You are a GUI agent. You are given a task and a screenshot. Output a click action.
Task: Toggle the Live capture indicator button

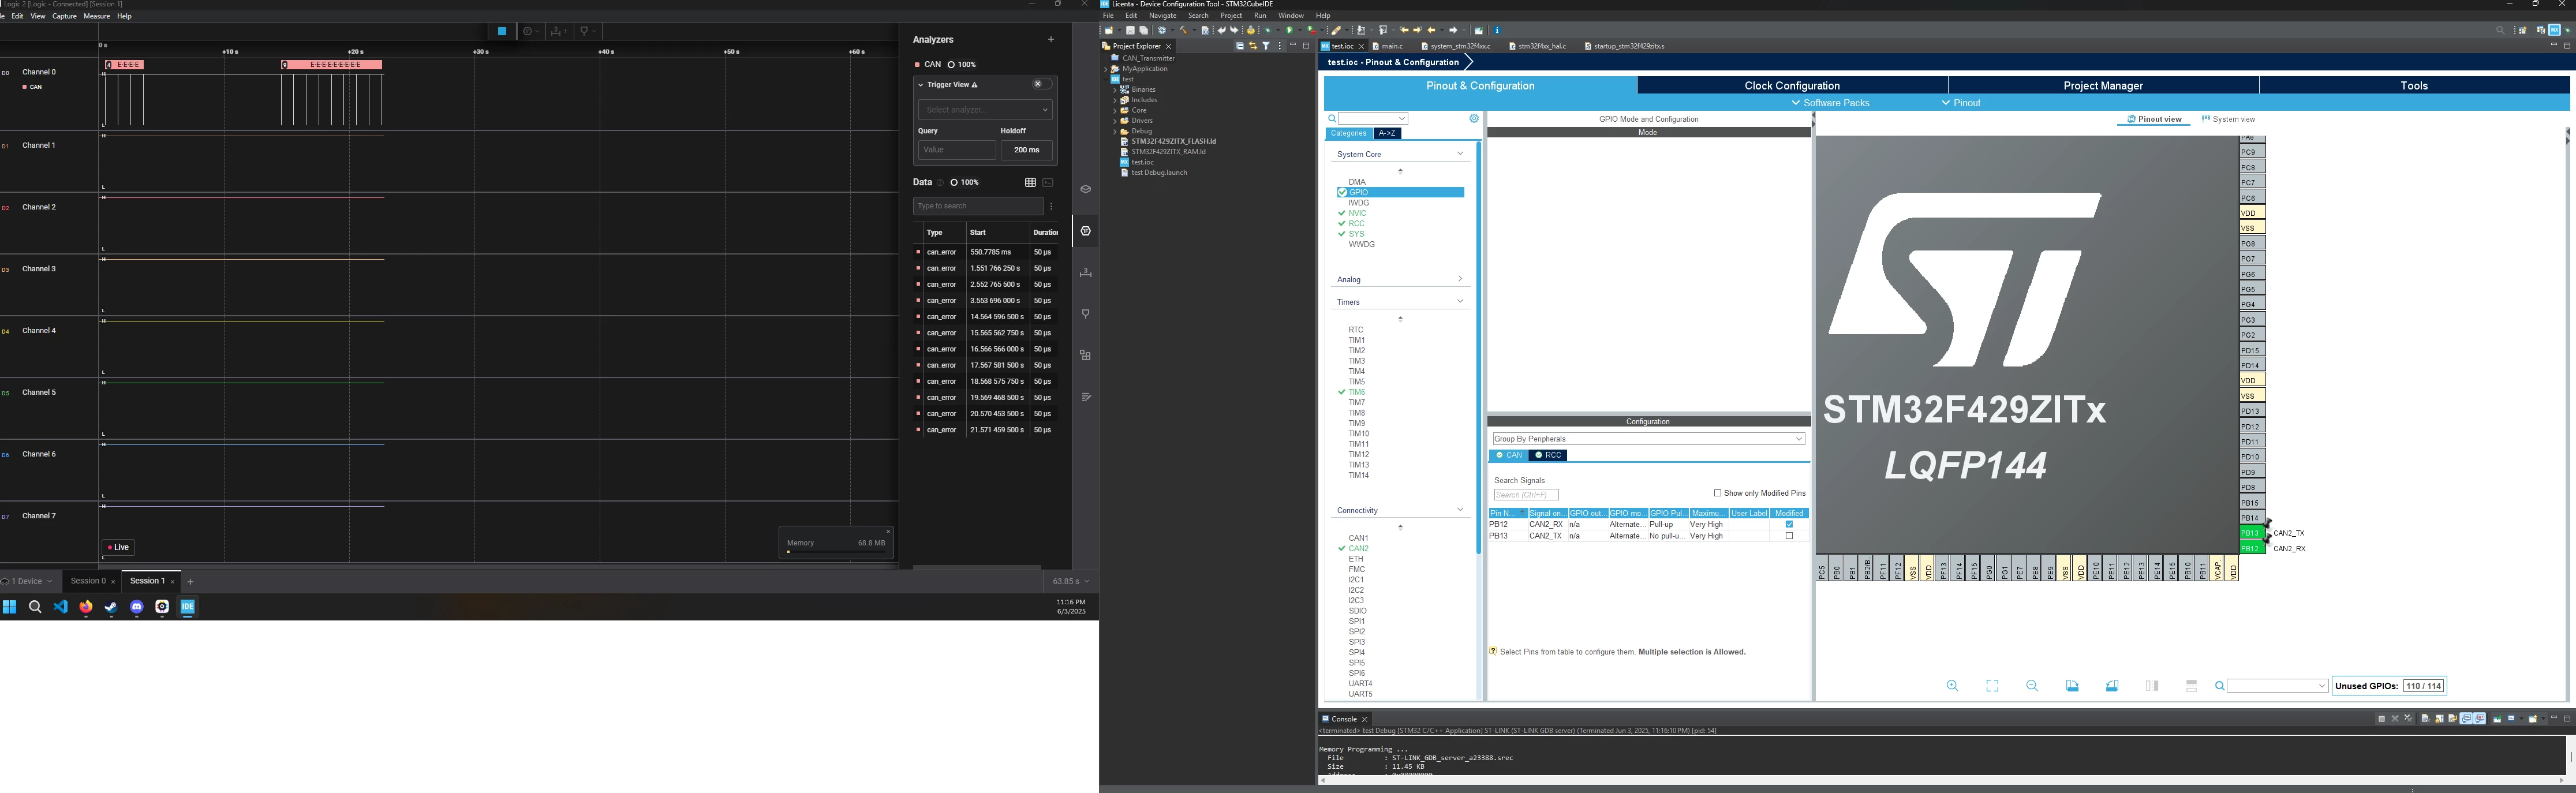(x=118, y=547)
